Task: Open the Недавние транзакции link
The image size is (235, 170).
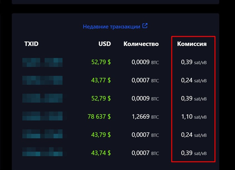Action: point(115,26)
